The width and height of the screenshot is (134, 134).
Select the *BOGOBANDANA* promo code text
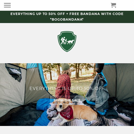point(67,19)
